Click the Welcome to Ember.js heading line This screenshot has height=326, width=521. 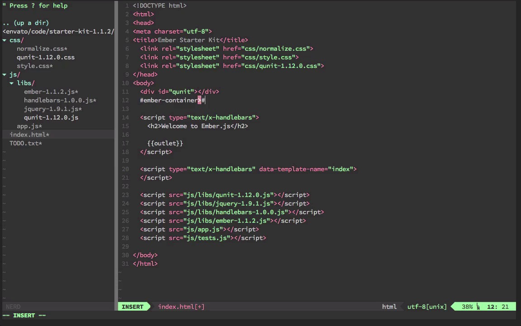[198, 126]
